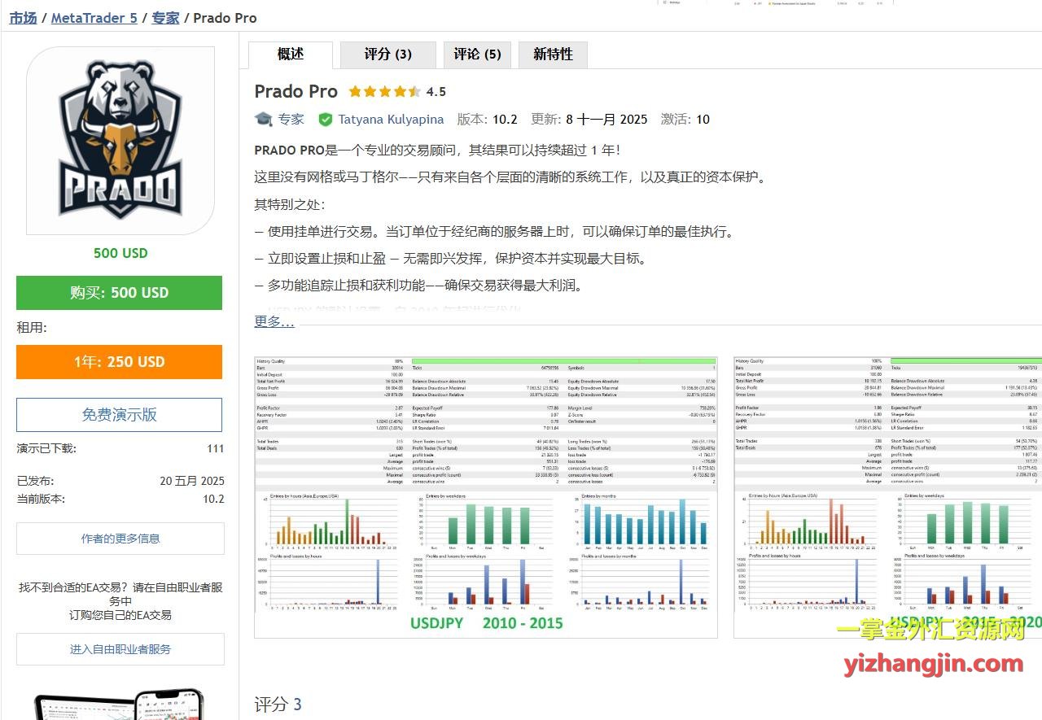1042x720 pixels.
Task: Open MetaTrader 5 breadcrumb link
Action: [x=94, y=17]
